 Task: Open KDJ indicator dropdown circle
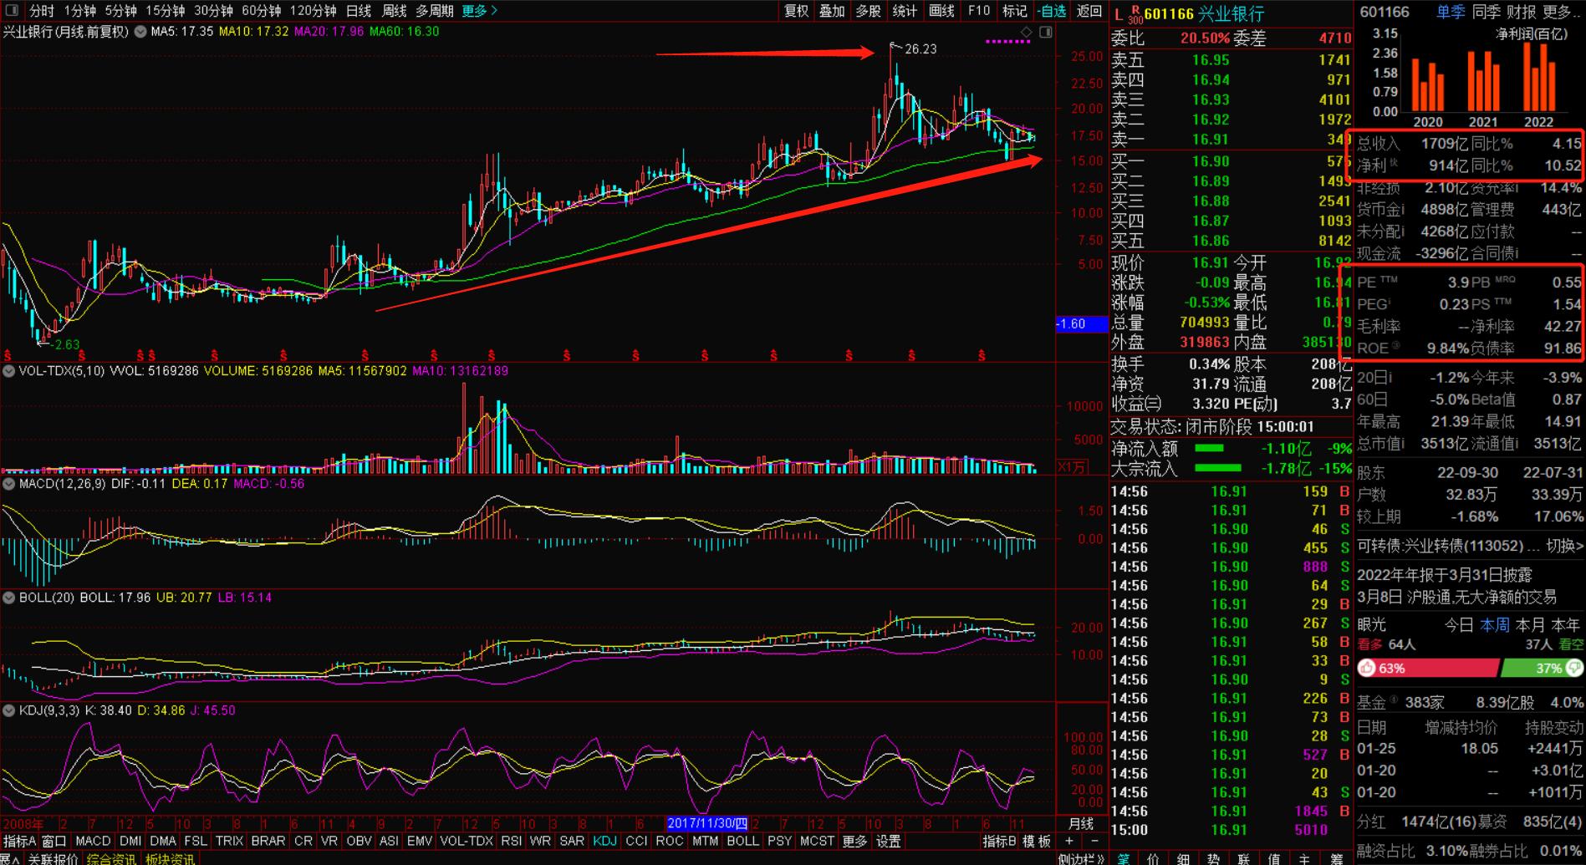tap(9, 710)
